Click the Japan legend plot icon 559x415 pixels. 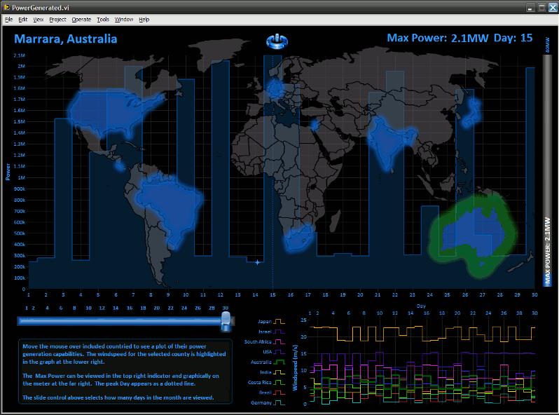279,322
